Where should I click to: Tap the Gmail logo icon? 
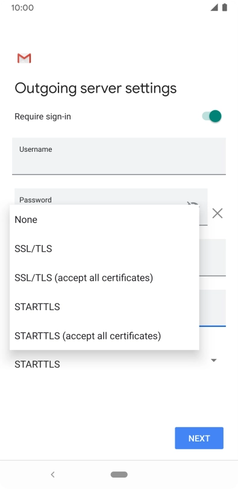coord(24,58)
